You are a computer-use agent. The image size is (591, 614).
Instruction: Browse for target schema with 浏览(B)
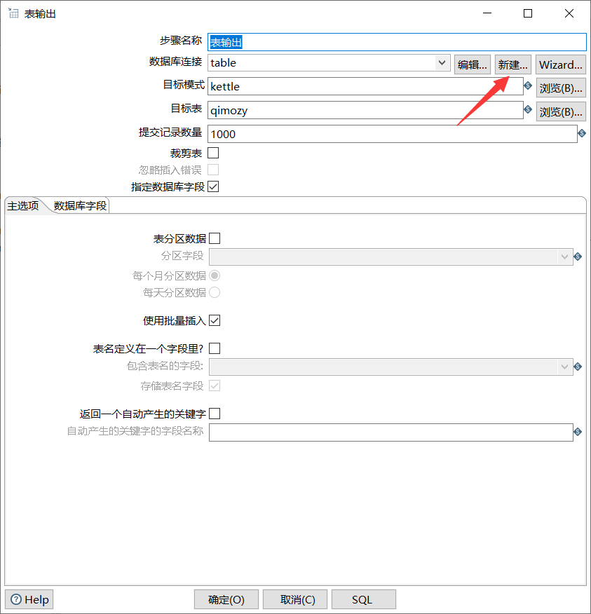(x=561, y=88)
